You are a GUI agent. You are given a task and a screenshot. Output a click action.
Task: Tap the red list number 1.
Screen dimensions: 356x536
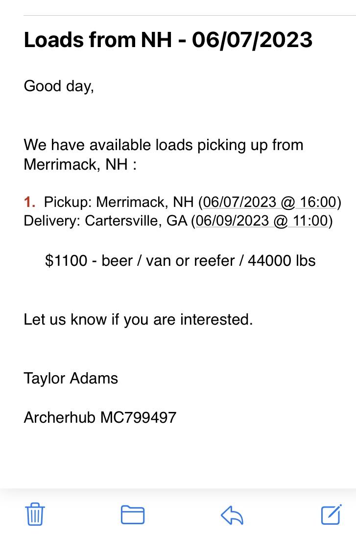click(29, 202)
